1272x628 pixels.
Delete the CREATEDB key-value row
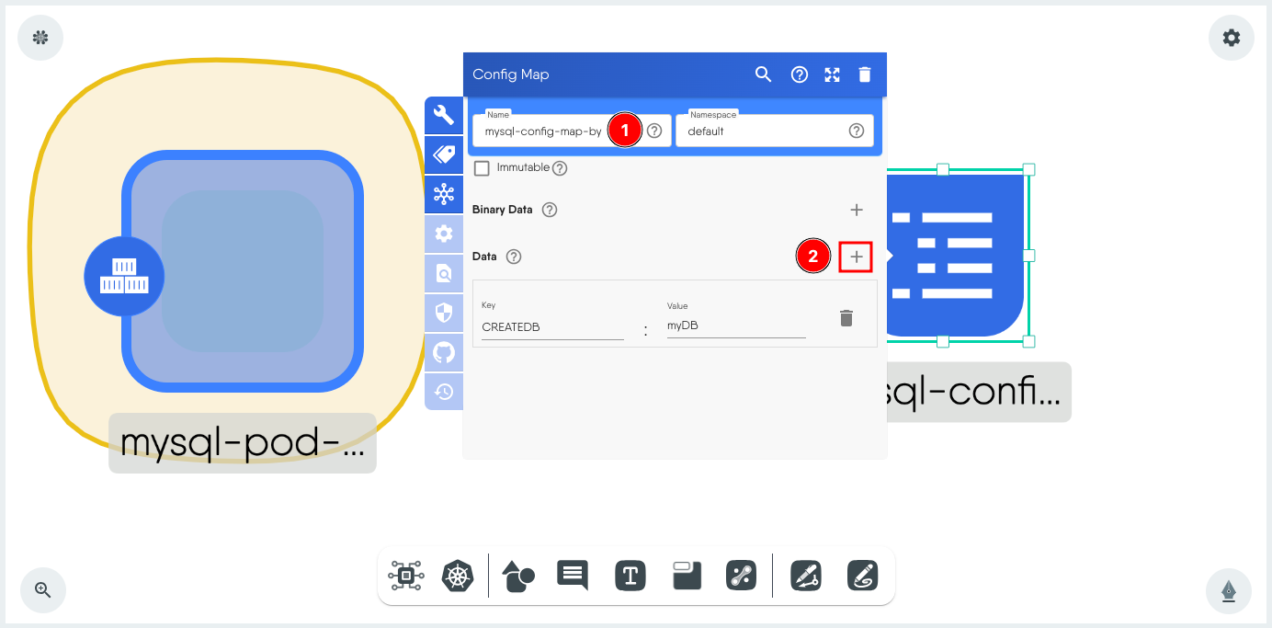[x=846, y=316]
